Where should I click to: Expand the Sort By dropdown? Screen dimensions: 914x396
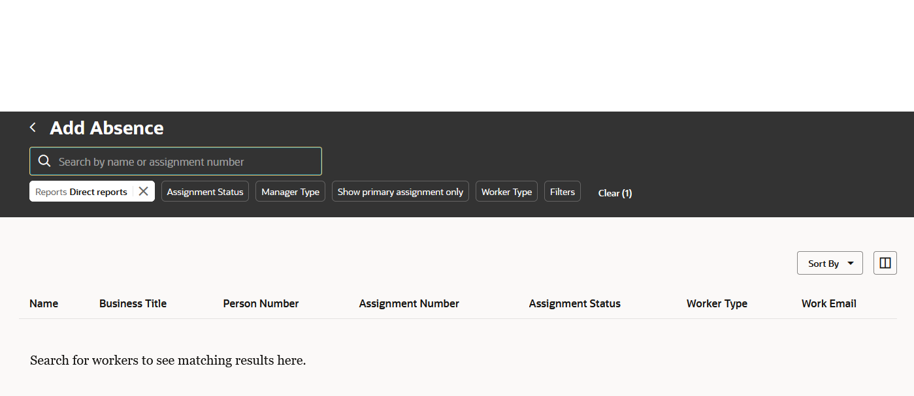tap(830, 263)
